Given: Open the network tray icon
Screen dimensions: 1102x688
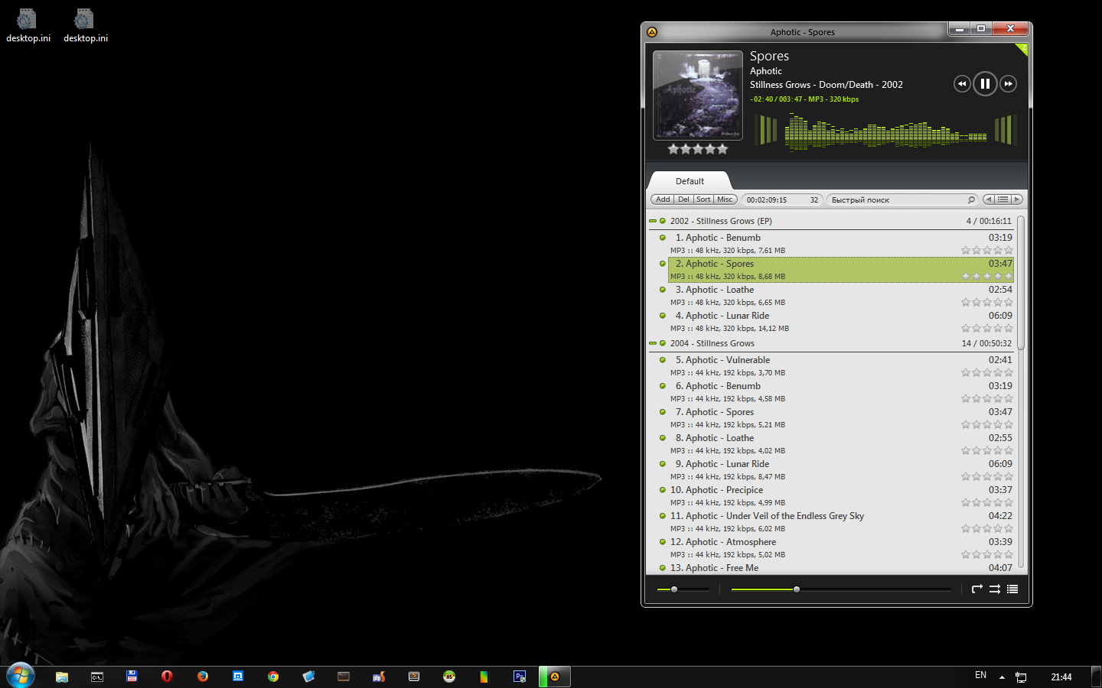Looking at the screenshot, I should 1021,677.
